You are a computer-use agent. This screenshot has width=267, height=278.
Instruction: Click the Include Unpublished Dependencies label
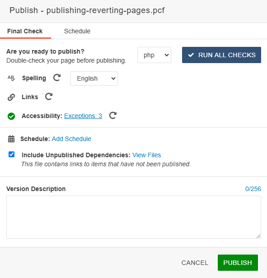pyautogui.click(x=76, y=155)
